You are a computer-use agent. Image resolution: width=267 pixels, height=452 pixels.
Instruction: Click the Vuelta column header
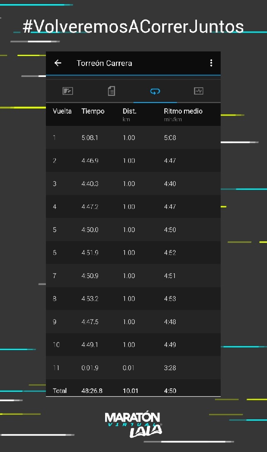pos(62,111)
